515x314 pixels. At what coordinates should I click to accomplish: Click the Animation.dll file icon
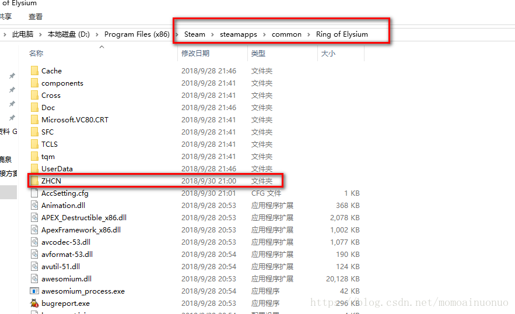[34, 205]
